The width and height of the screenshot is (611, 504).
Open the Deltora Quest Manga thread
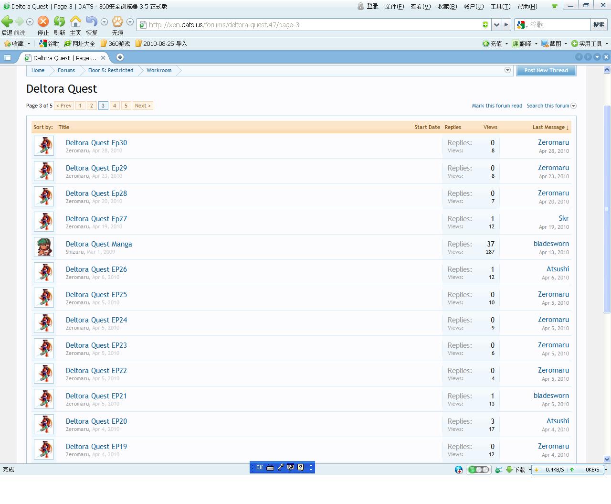pos(99,244)
